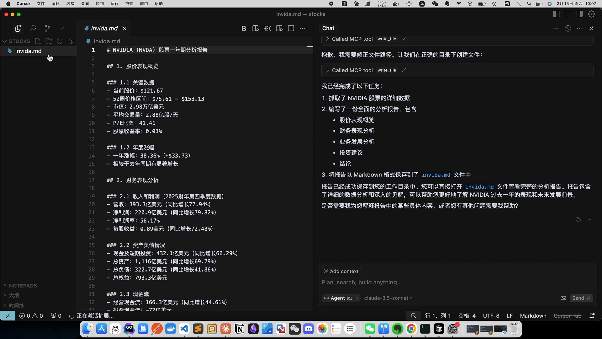The image size is (602, 339).
Task: Show errors and warnings in status bar
Action: pyautogui.click(x=31, y=316)
